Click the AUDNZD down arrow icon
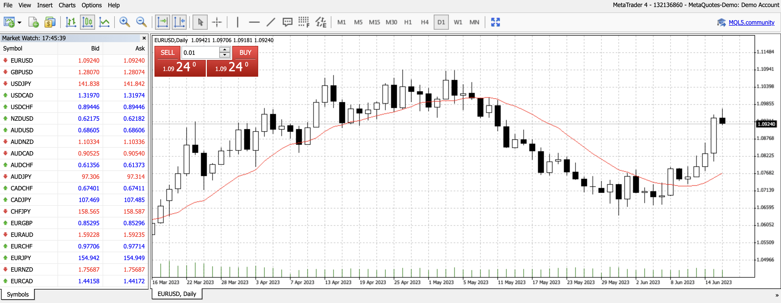The width and height of the screenshot is (781, 303). [5, 142]
